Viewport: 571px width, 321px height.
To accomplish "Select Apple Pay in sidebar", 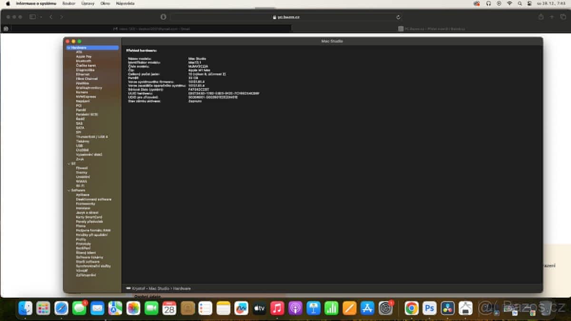I will (84, 57).
